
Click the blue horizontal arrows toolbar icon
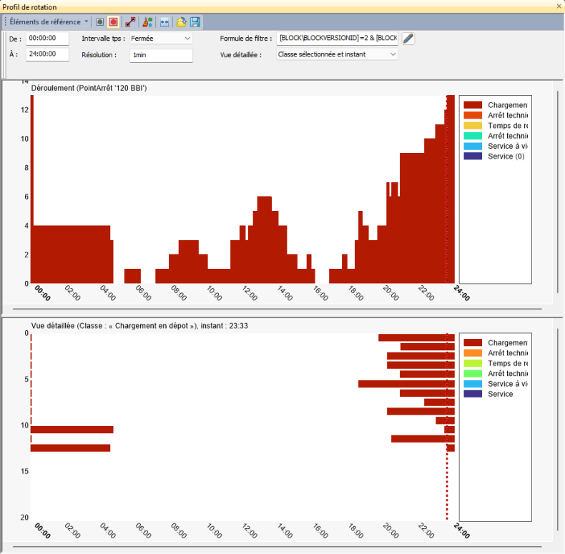[x=164, y=22]
